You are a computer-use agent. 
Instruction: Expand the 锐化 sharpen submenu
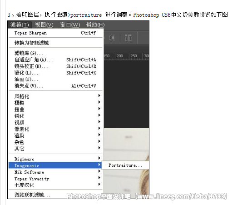tap(55, 116)
